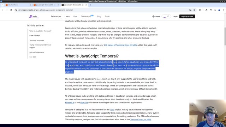Click the MDN logo
The height and width of the screenshot is (127, 226).
tap(34, 17)
